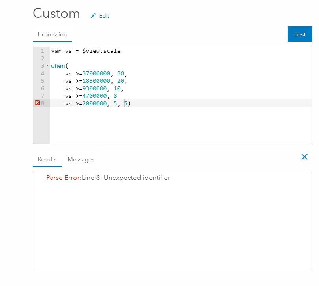
Task: Place cursor after 8 on line 7
Action: click(117, 96)
